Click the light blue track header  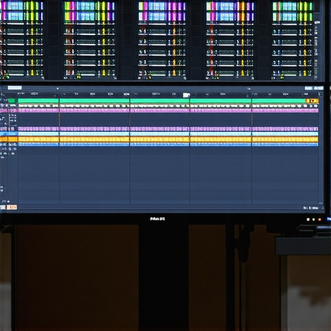pos(8,134)
